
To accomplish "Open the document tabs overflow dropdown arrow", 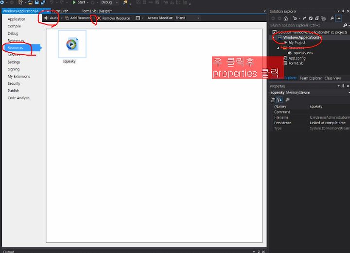I will [x=264, y=11].
